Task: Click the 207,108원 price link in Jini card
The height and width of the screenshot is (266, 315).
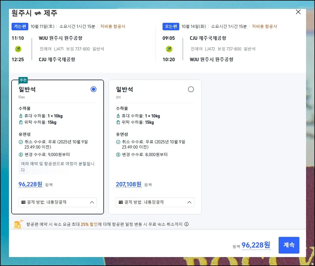Action: click(128, 184)
